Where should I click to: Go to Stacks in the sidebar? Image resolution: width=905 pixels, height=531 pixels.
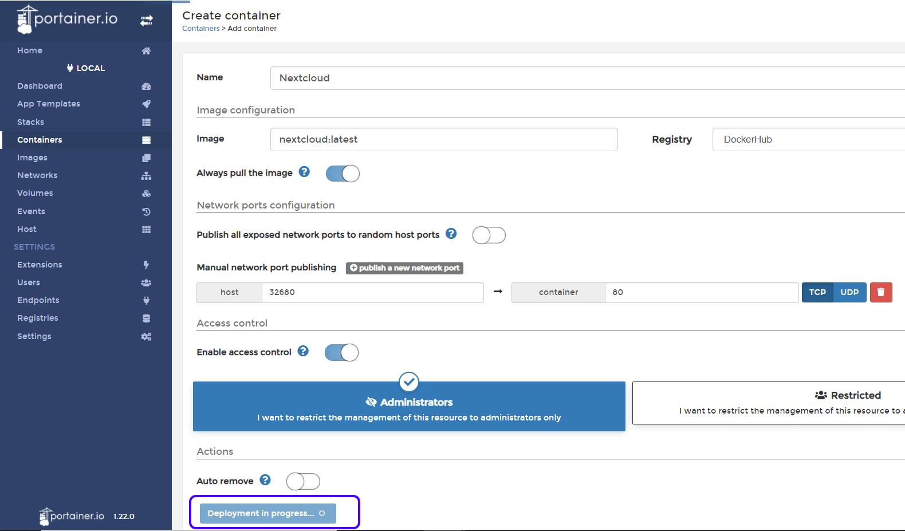coord(30,122)
